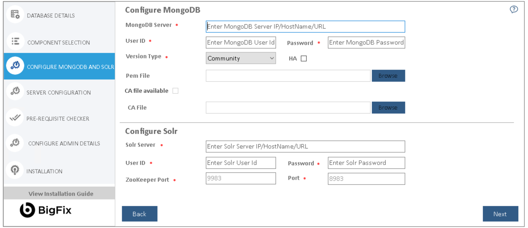Tick the CA file available checkbox

coord(176,91)
